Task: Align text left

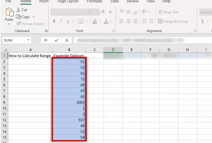Action: 121,21
